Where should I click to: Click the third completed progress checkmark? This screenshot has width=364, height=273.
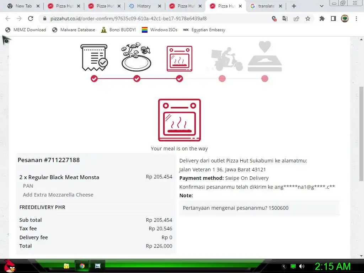[180, 79]
